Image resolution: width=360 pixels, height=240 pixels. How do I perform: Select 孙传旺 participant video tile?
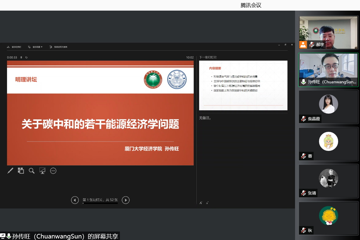(x=328, y=70)
